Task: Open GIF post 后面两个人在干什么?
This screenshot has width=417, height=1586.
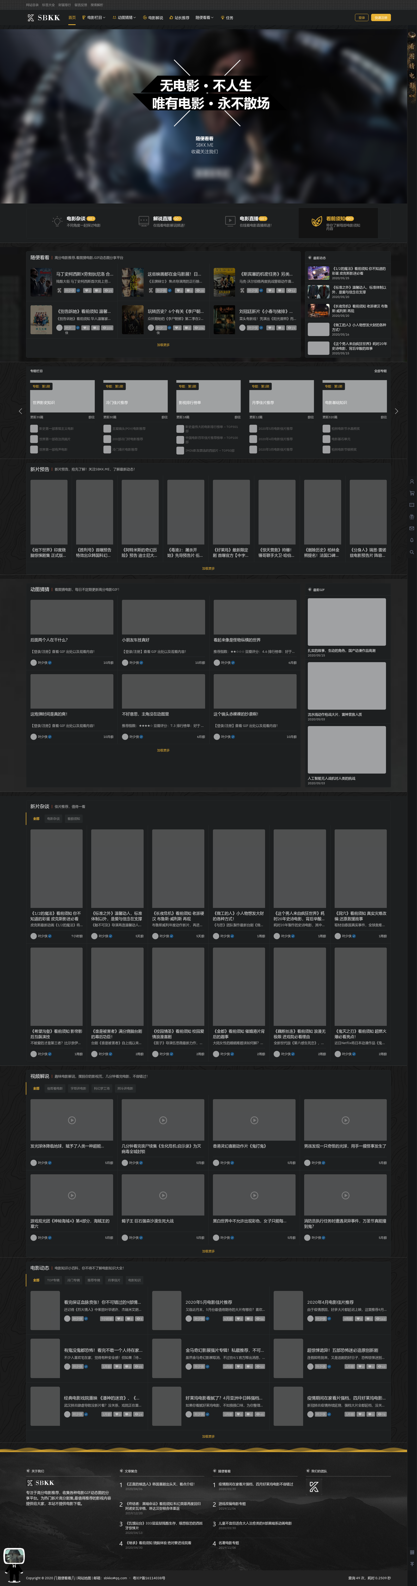Action: [x=49, y=640]
